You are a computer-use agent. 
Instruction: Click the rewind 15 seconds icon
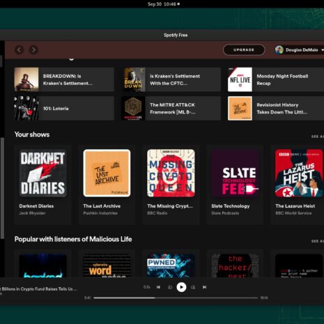pos(170,287)
